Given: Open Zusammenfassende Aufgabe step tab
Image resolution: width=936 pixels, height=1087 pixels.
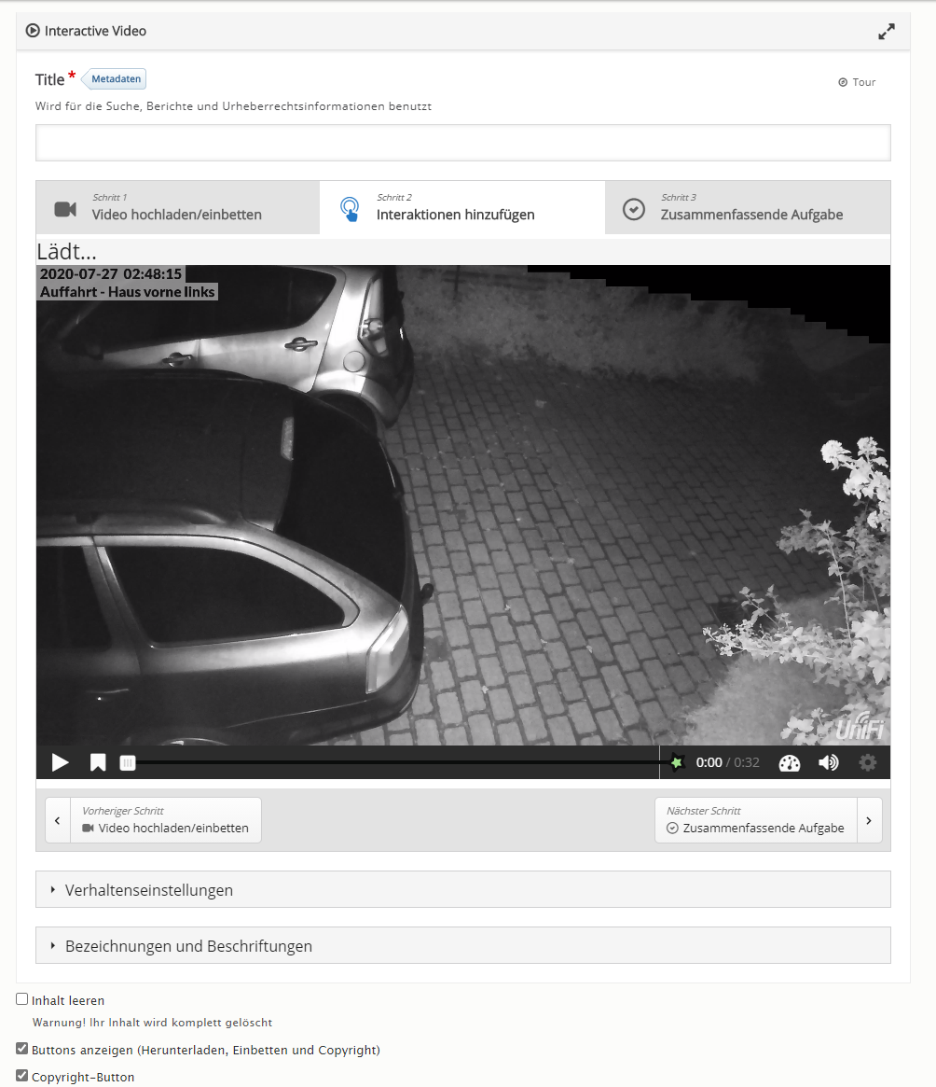Looking at the screenshot, I should tap(748, 207).
